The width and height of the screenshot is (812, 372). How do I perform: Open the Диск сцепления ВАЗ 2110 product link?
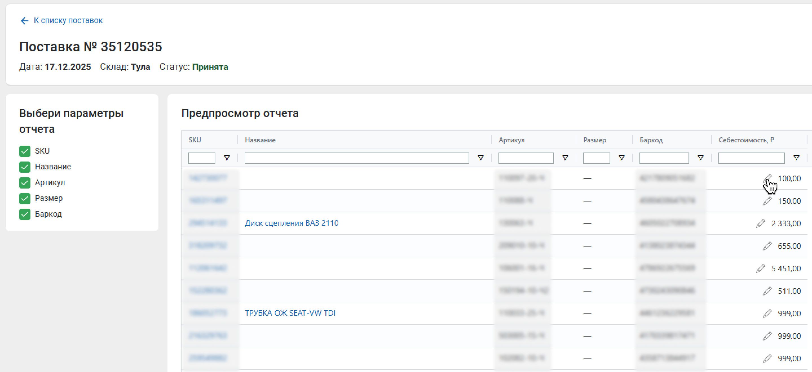tap(292, 223)
